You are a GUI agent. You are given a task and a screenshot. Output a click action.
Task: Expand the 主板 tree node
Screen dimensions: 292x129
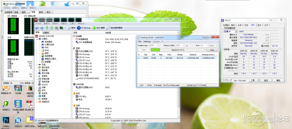click(37, 65)
